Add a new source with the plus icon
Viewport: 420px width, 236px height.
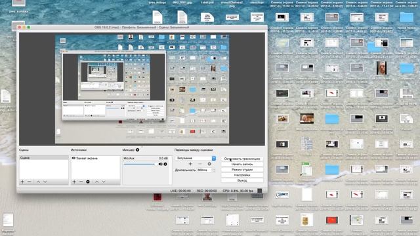74,182
